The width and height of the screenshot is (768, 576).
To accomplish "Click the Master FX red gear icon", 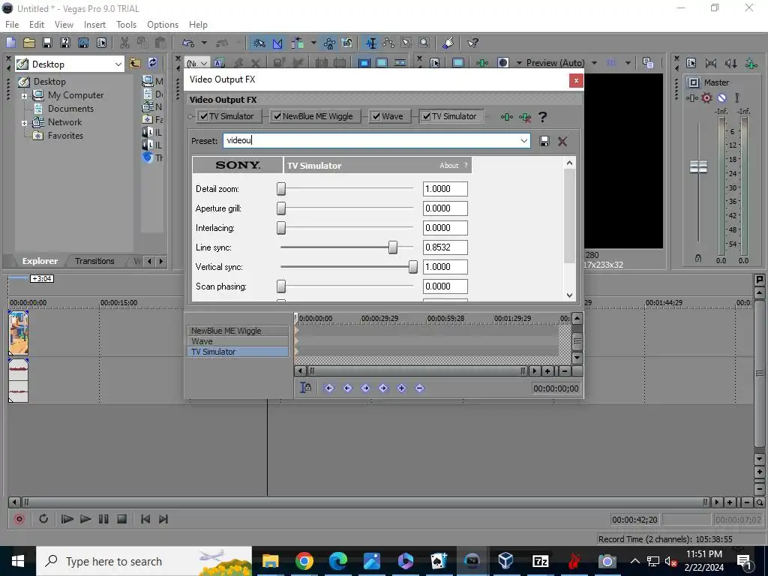I will (x=706, y=98).
